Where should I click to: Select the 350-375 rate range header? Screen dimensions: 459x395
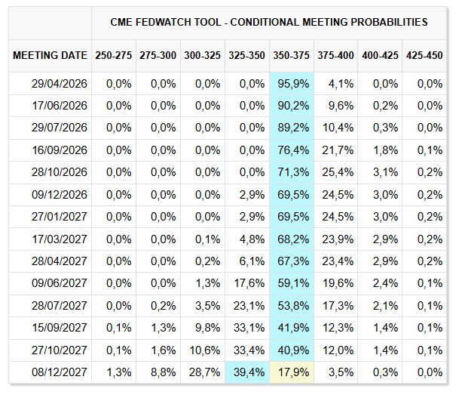coord(291,56)
